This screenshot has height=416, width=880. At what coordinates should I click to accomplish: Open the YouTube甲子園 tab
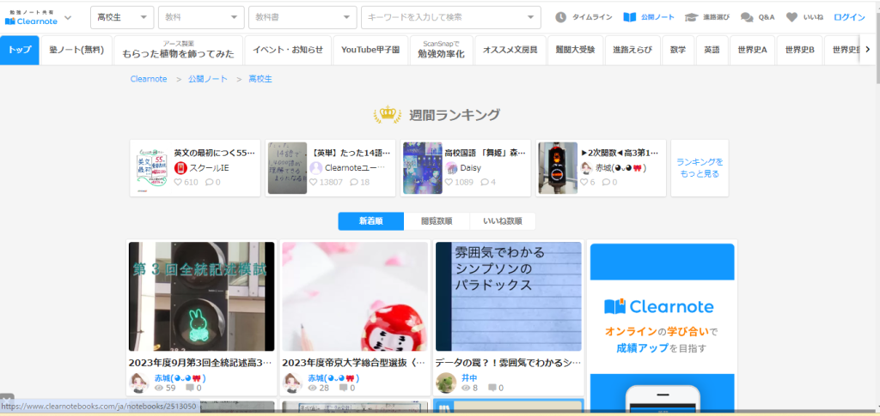[x=370, y=51]
